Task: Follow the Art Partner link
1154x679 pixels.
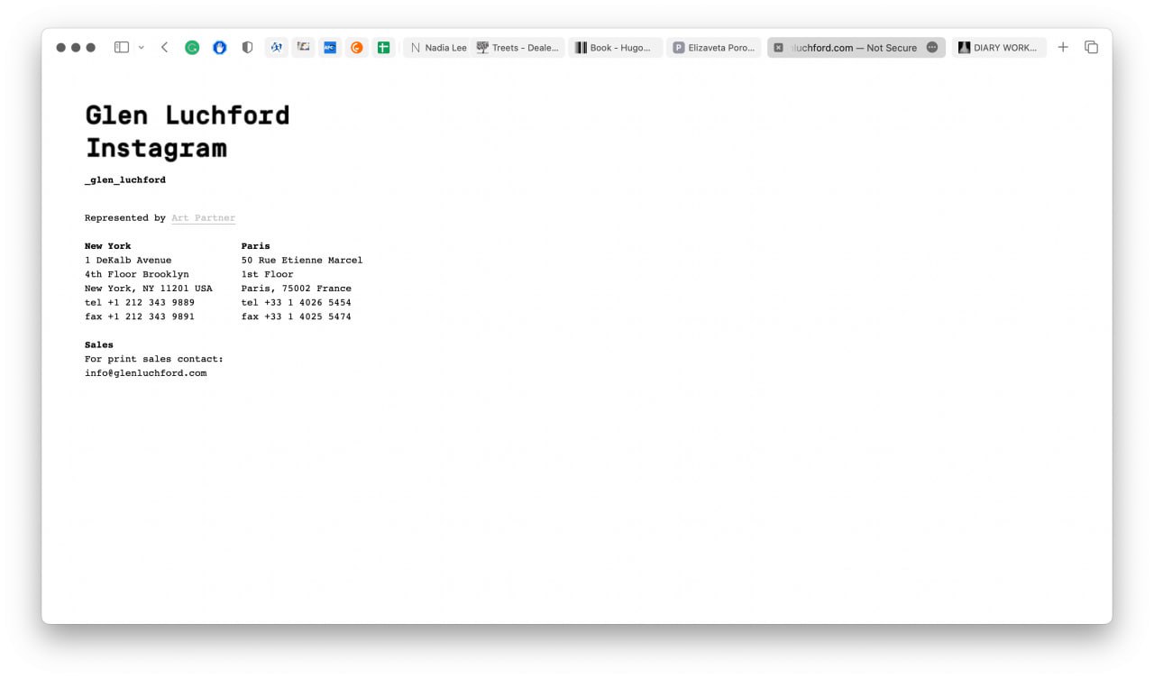Action: pos(203,218)
